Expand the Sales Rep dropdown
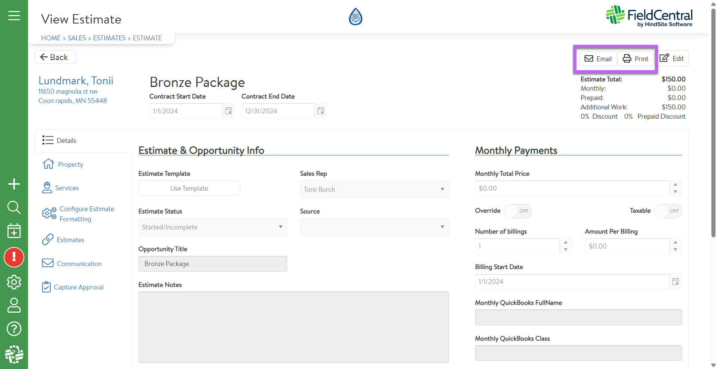This screenshot has width=717, height=369. tap(374, 190)
